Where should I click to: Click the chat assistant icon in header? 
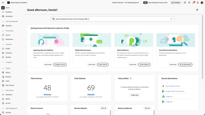coord(185,3)
